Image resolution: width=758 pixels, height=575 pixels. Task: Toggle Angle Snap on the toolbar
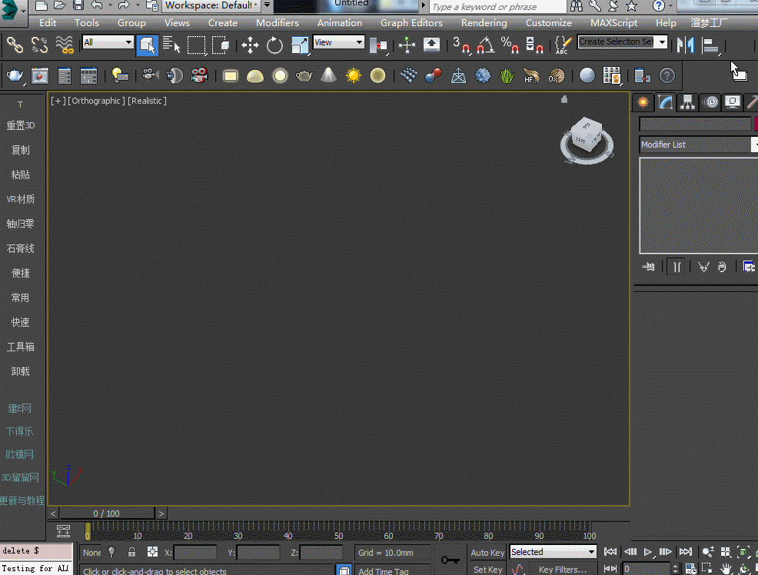pyautogui.click(x=484, y=45)
